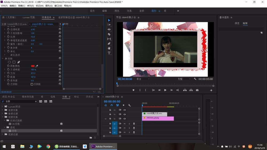This screenshot has height=150, width=267.
Task: Select the Slip tool
Action: [109, 39]
